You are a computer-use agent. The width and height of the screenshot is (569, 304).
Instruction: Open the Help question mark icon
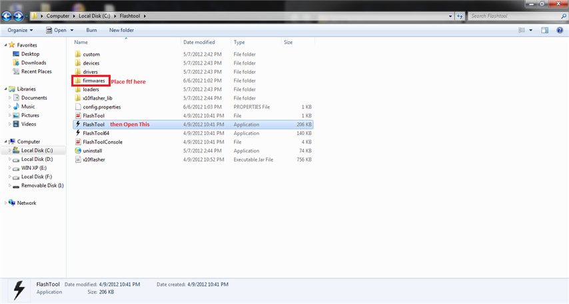(x=560, y=30)
